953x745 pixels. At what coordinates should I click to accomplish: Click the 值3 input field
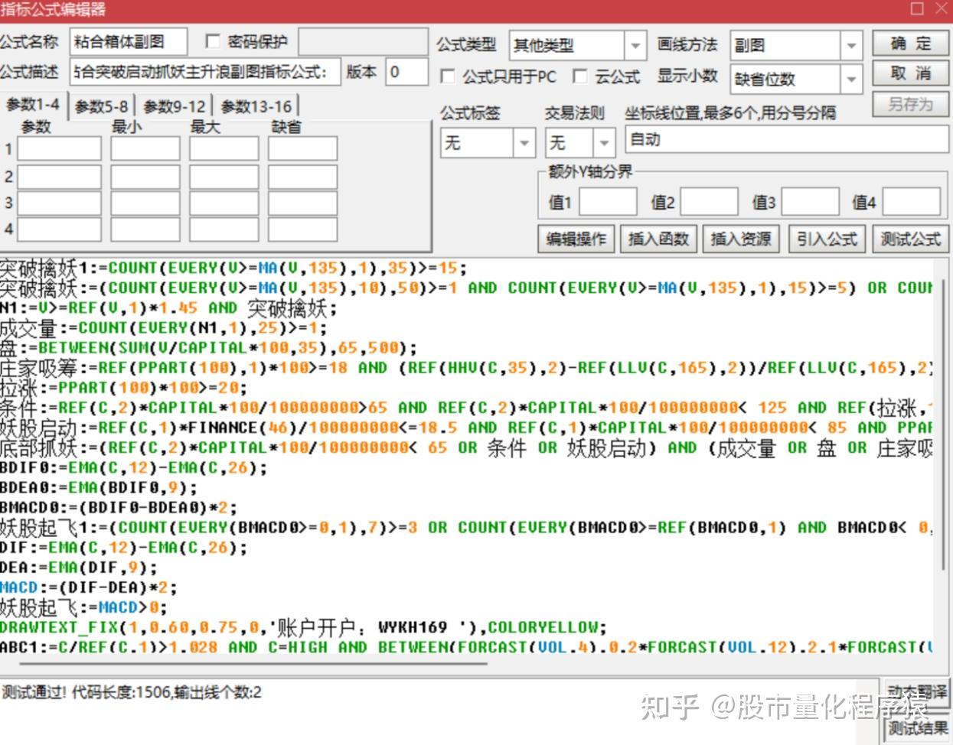pos(810,203)
